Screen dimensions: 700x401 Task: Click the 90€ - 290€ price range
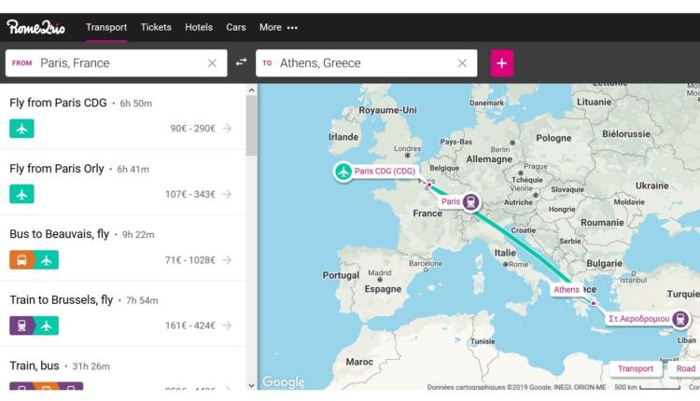point(193,129)
